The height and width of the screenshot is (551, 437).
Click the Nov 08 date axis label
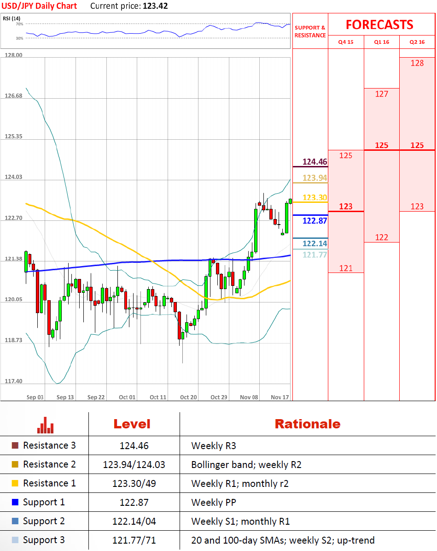[x=249, y=397]
